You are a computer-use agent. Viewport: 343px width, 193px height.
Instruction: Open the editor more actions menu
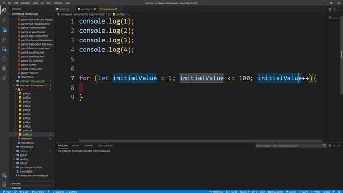point(339,9)
